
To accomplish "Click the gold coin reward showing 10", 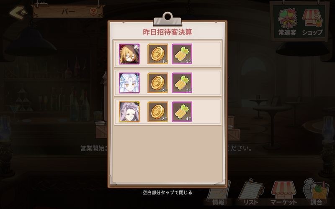I will click(x=158, y=54).
